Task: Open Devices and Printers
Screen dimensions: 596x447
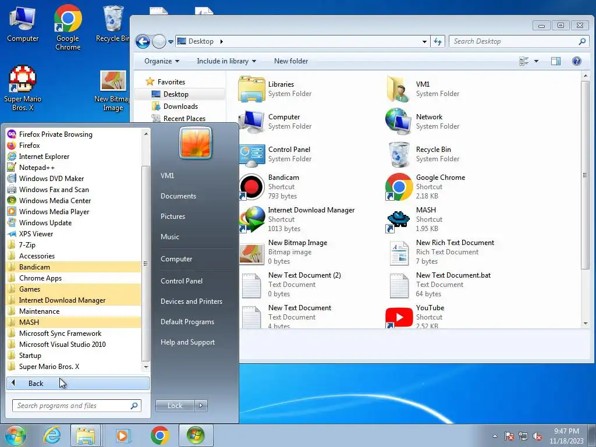Action: point(191,301)
